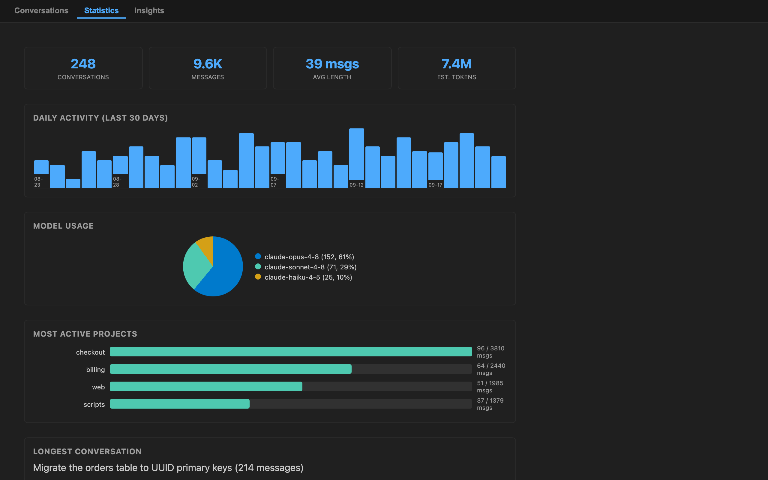Click the '51 / 1985 msgs' value
This screenshot has height=480, width=768.
coord(490,387)
